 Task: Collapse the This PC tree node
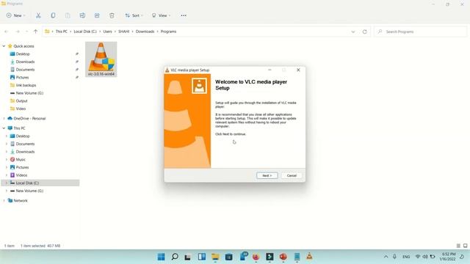(x=4, y=128)
